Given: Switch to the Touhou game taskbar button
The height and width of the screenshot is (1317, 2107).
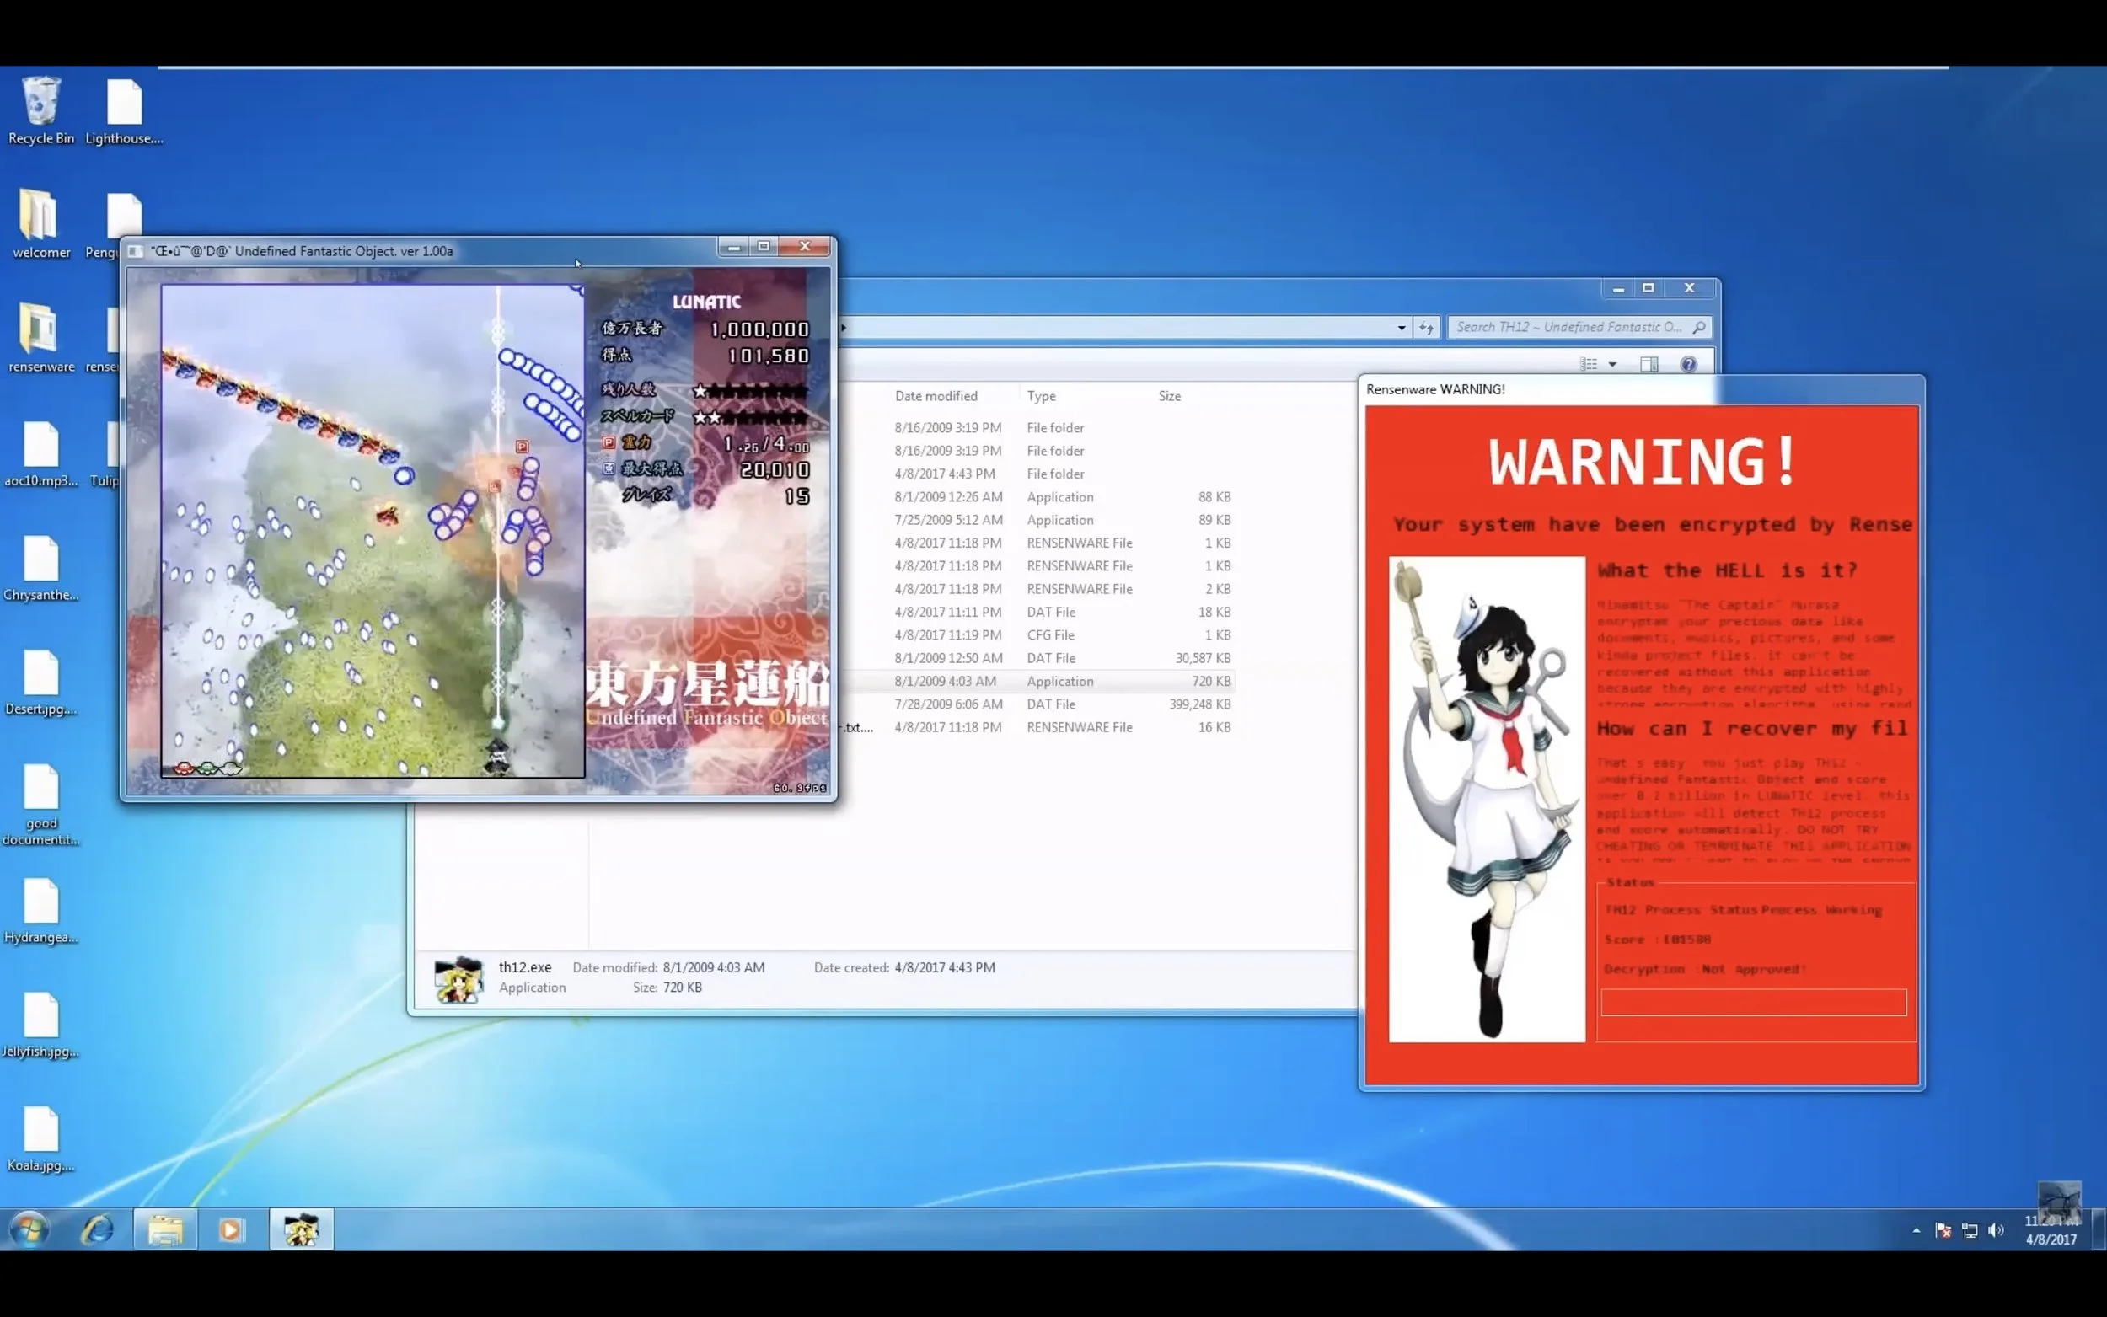Looking at the screenshot, I should click(301, 1229).
